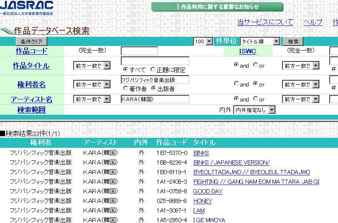Click the タイトル column header

tap(204, 142)
